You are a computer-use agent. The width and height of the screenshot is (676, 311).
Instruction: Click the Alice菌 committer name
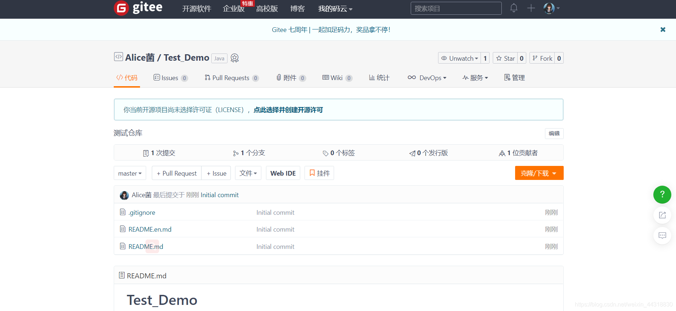[x=141, y=195]
